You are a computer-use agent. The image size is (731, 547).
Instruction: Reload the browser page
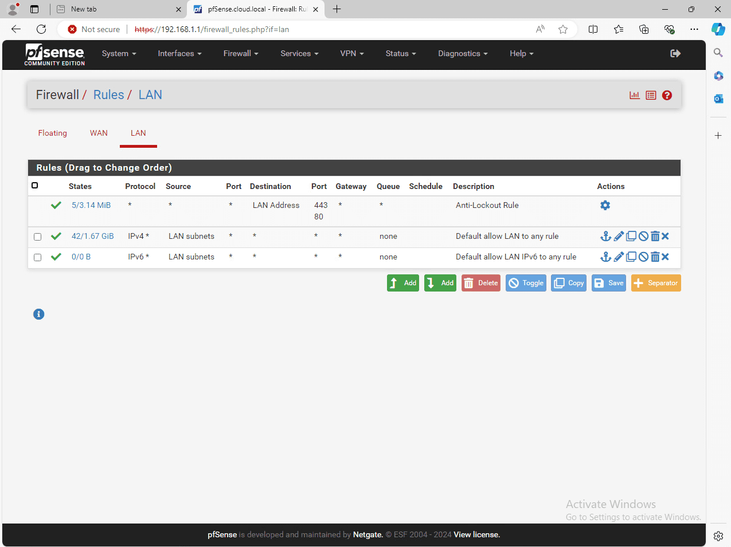41,29
